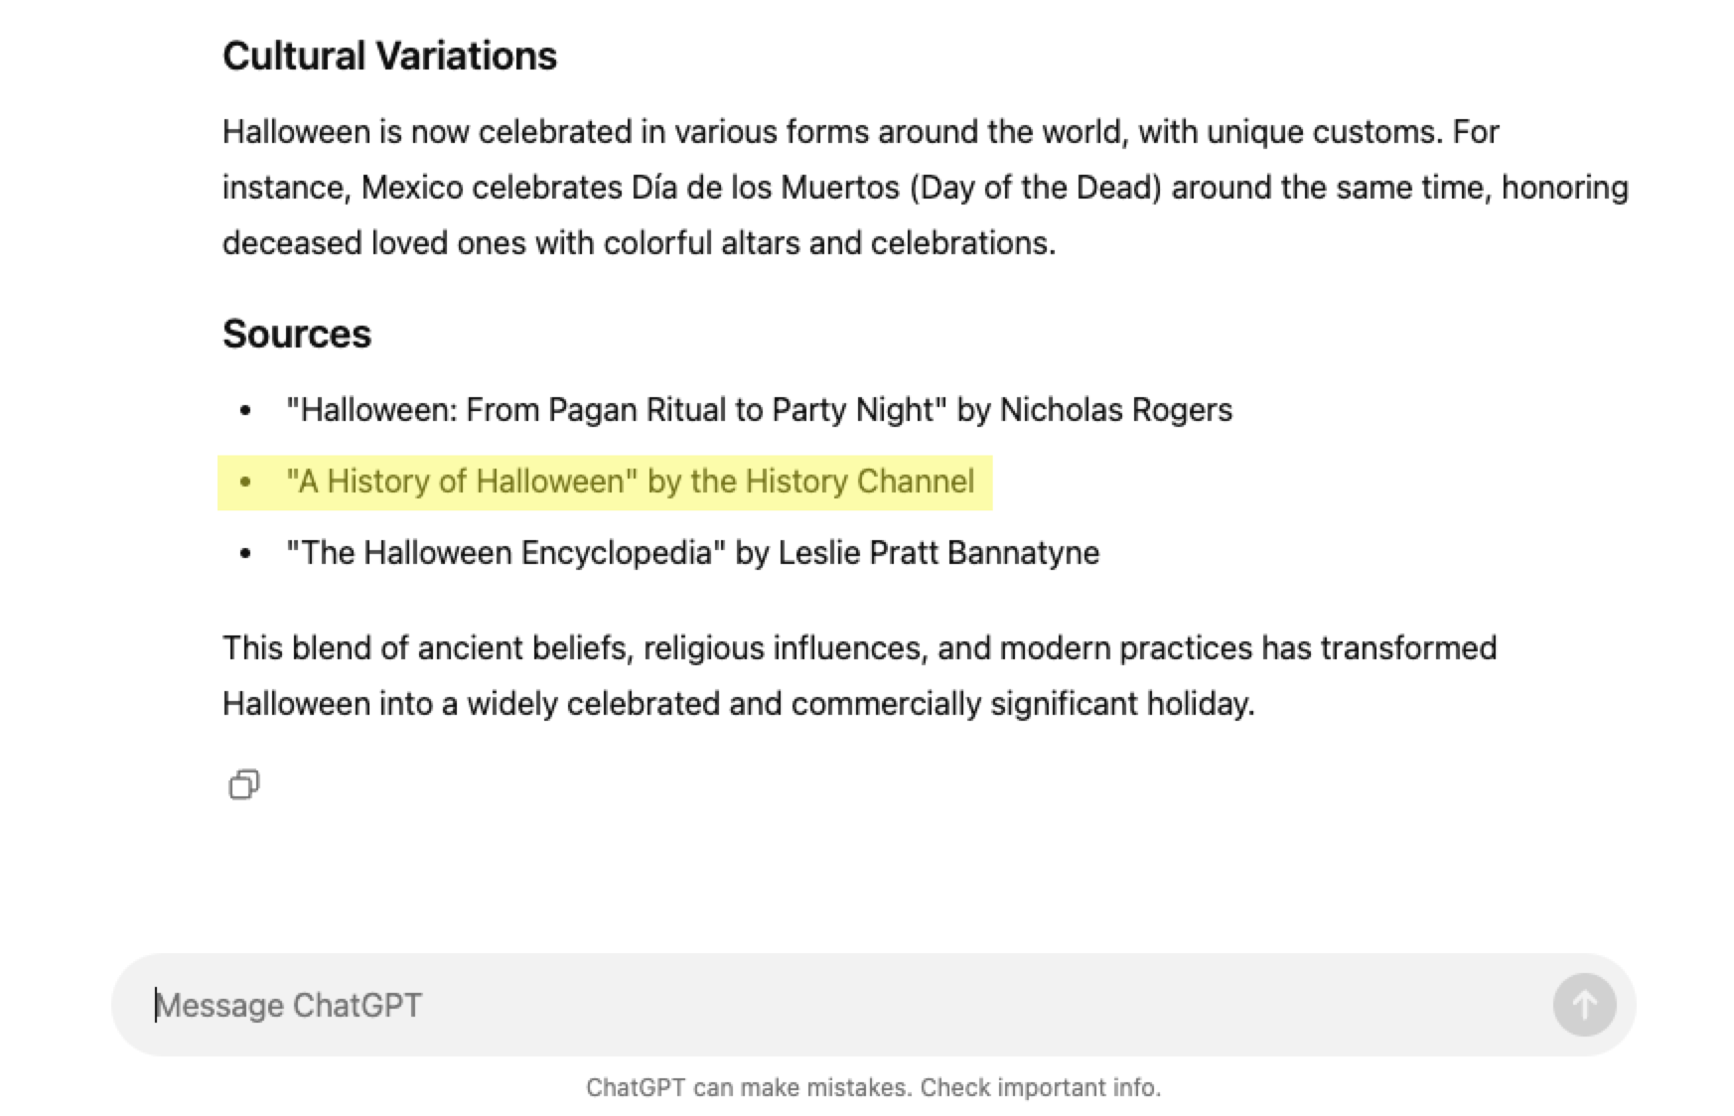Image resolution: width=1734 pixels, height=1116 pixels.
Task: Click the 'Sources' heading
Action: (297, 334)
